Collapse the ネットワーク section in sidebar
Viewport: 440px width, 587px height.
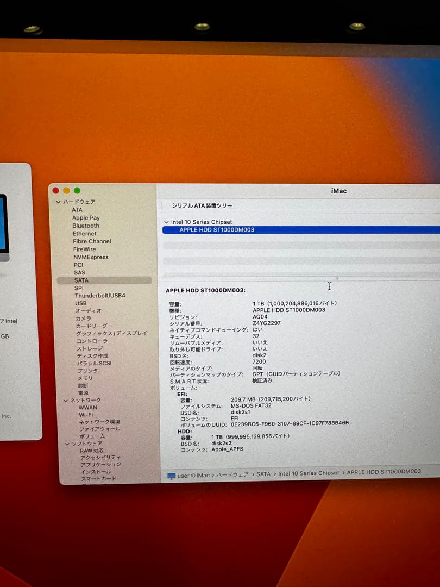[66, 401]
